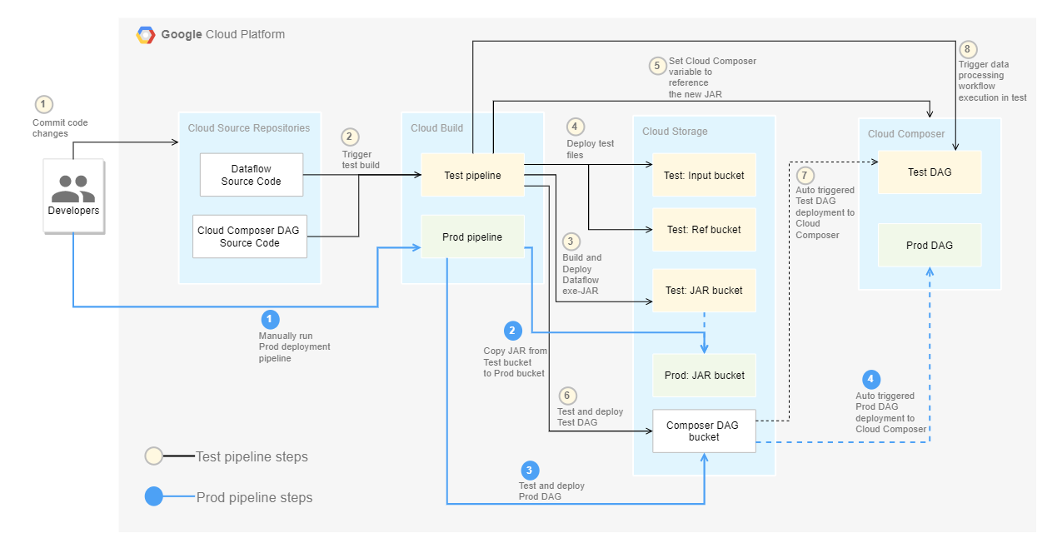Click the 'Trigger test build' label

click(361, 160)
